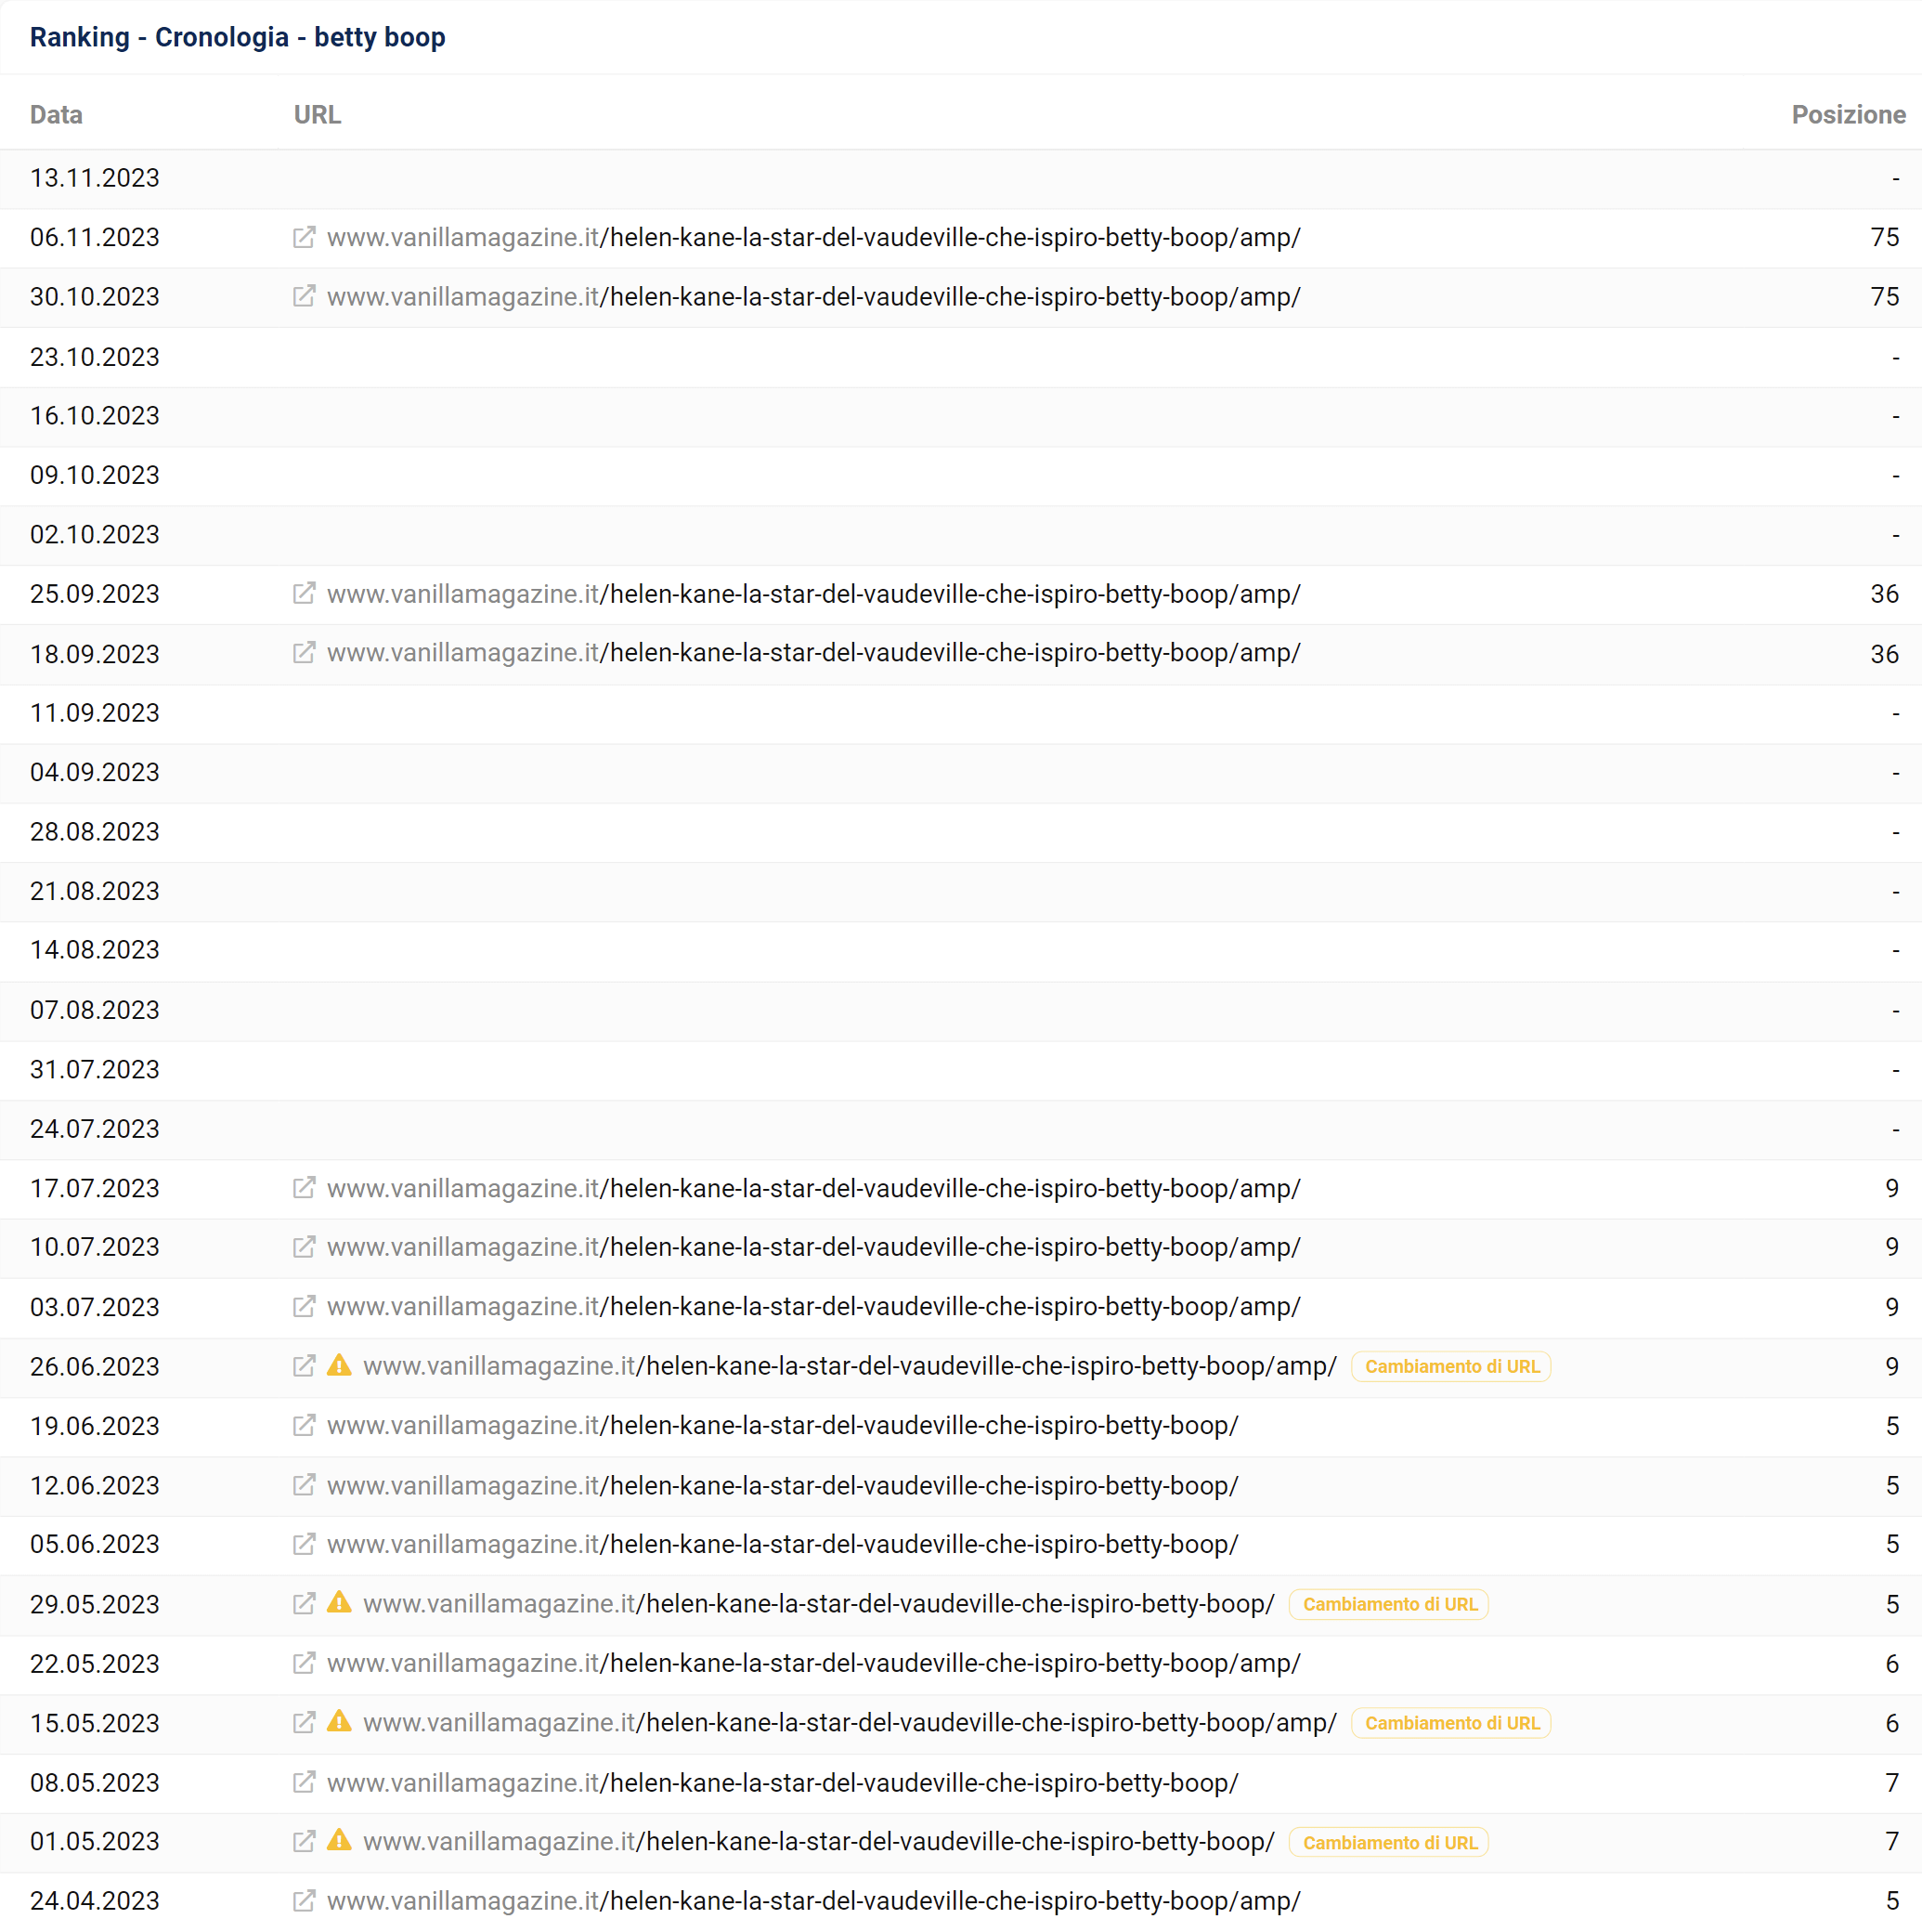
Task: Open external link icon for 19.06.2023 row
Action: tap(304, 1426)
